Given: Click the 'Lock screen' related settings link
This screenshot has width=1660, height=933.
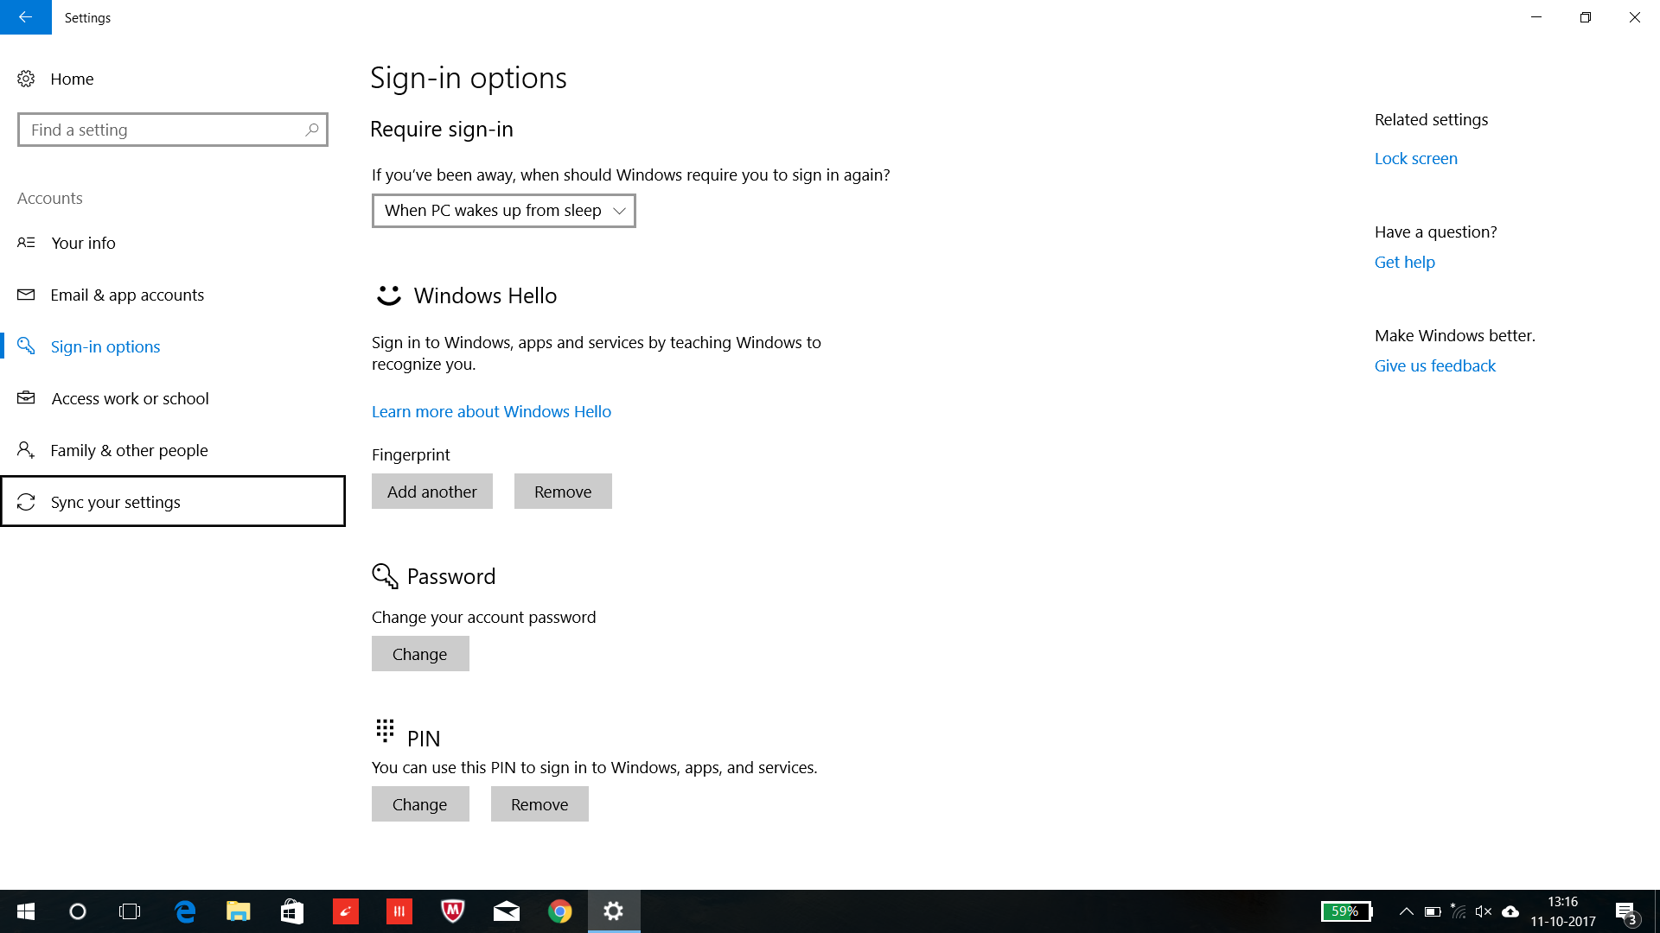Looking at the screenshot, I should click(x=1416, y=157).
